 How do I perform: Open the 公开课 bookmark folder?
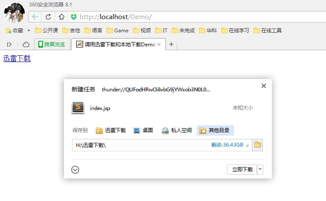(x=46, y=31)
